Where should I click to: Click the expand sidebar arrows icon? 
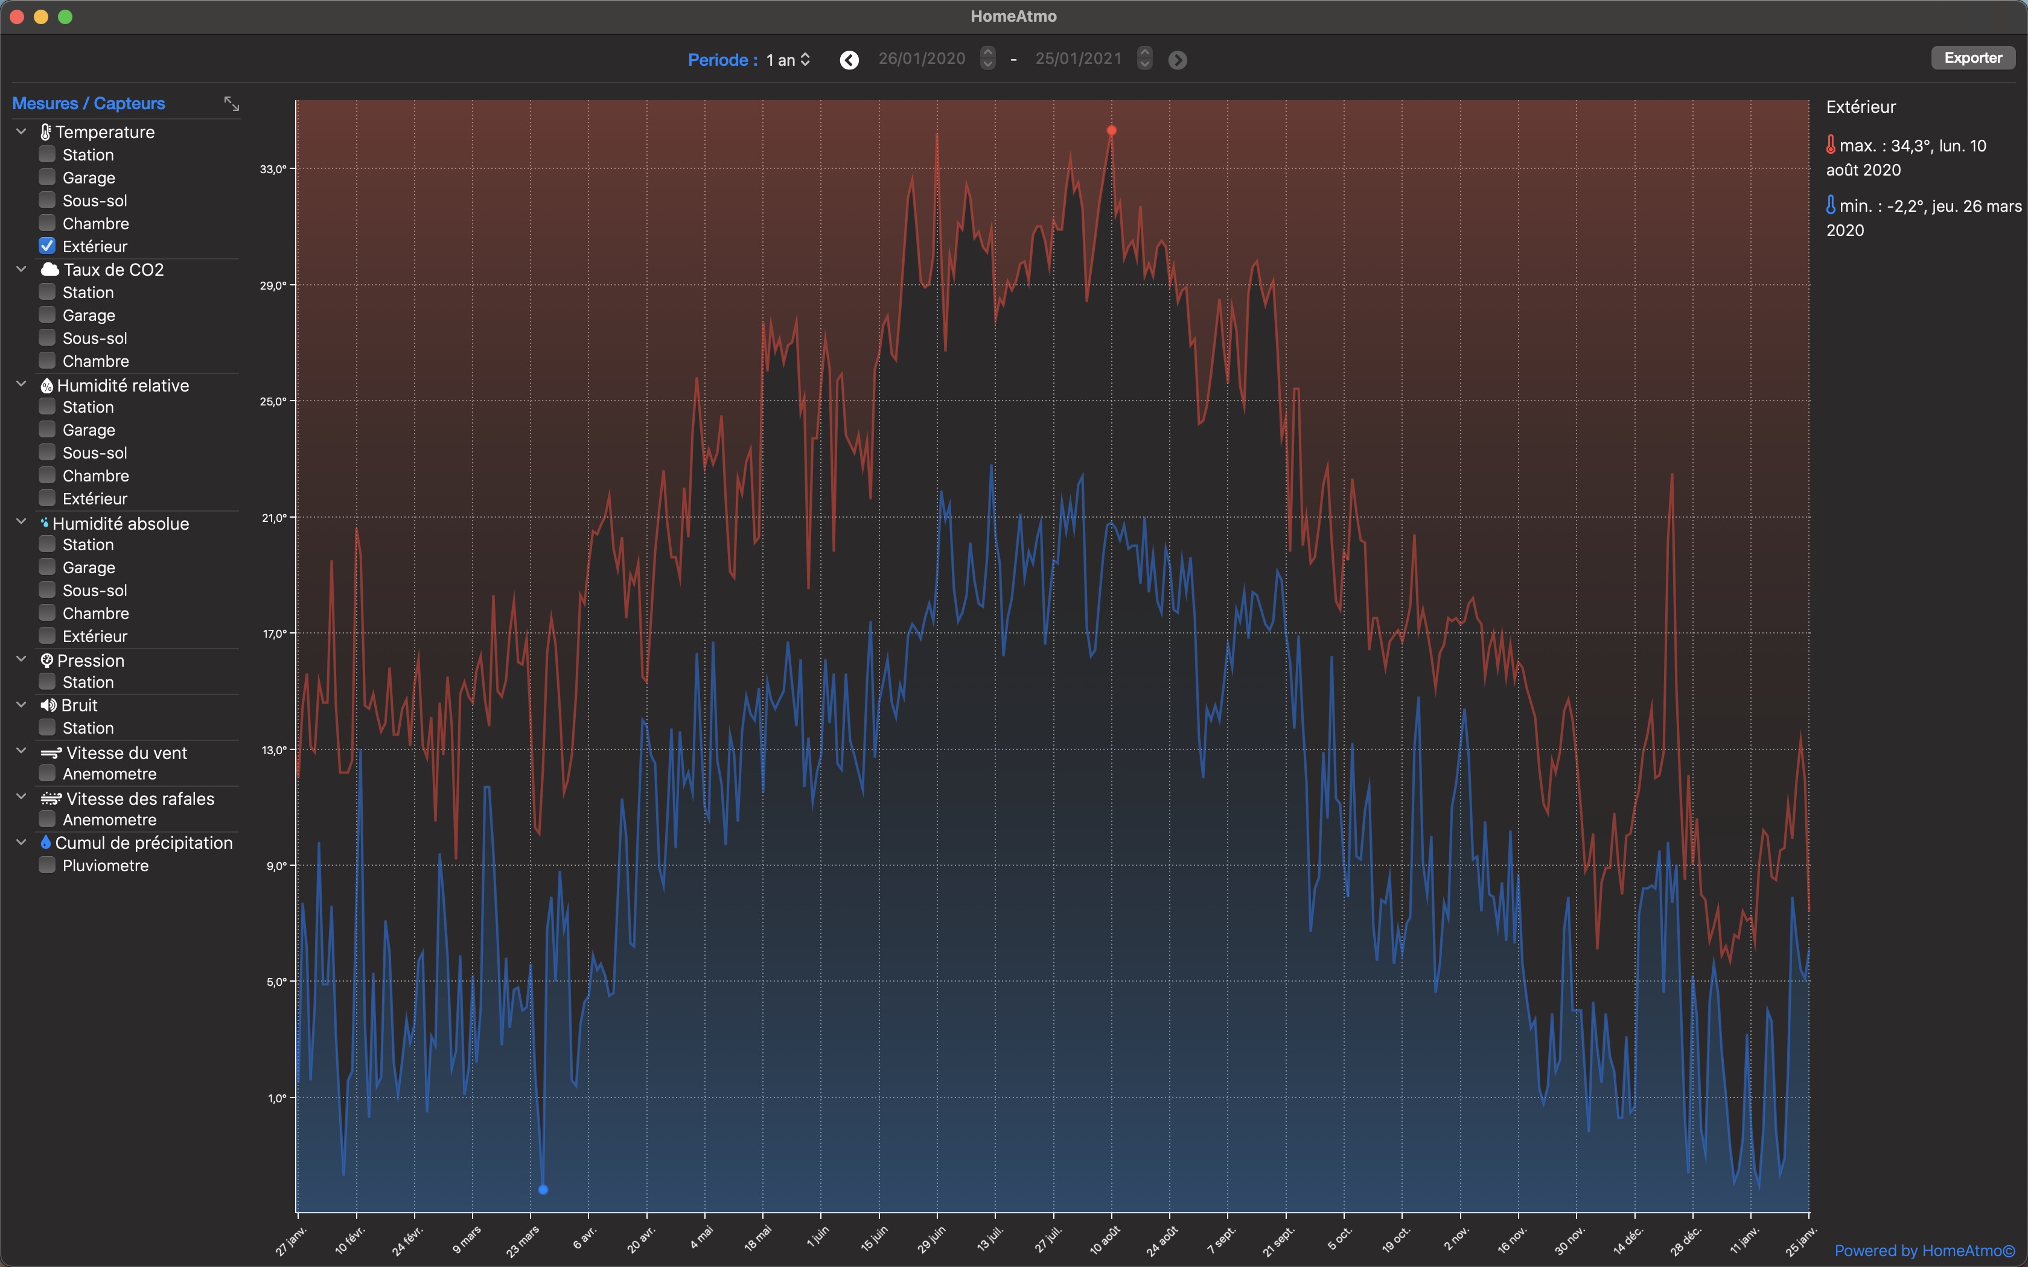tap(231, 103)
